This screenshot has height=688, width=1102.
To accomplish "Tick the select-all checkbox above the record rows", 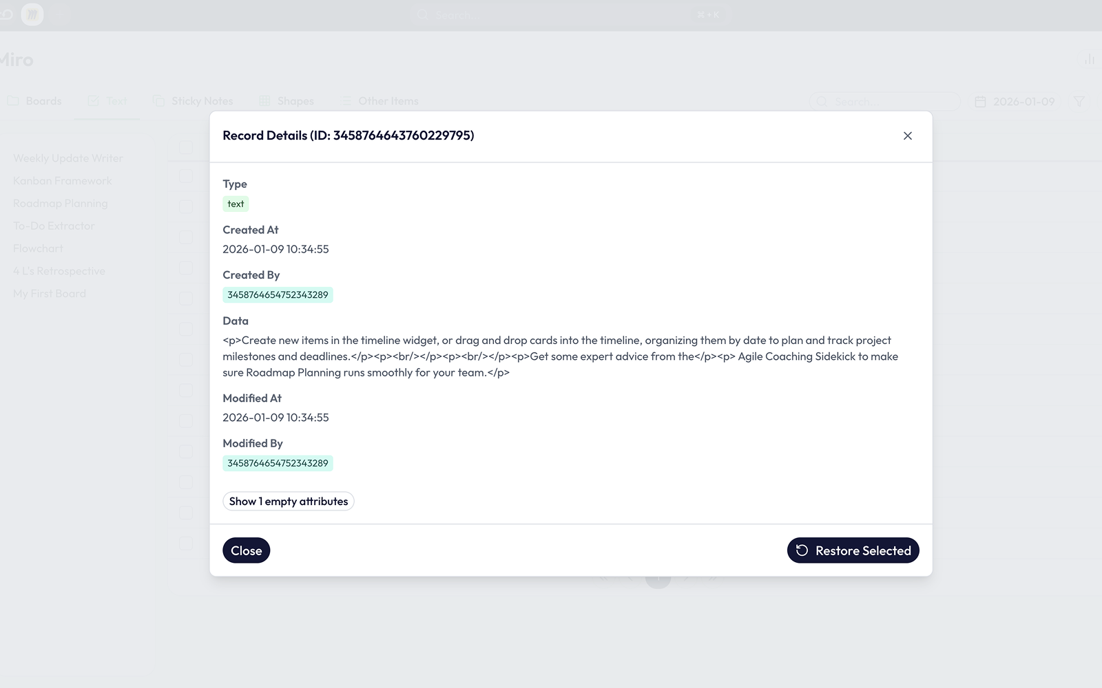I will [x=186, y=147].
